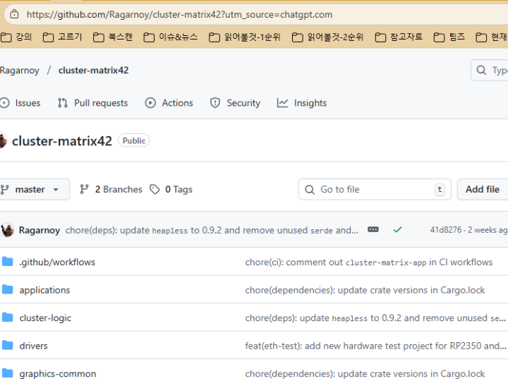Open commit 41d8276 hash link
This screenshot has height=381, width=508.
click(445, 230)
